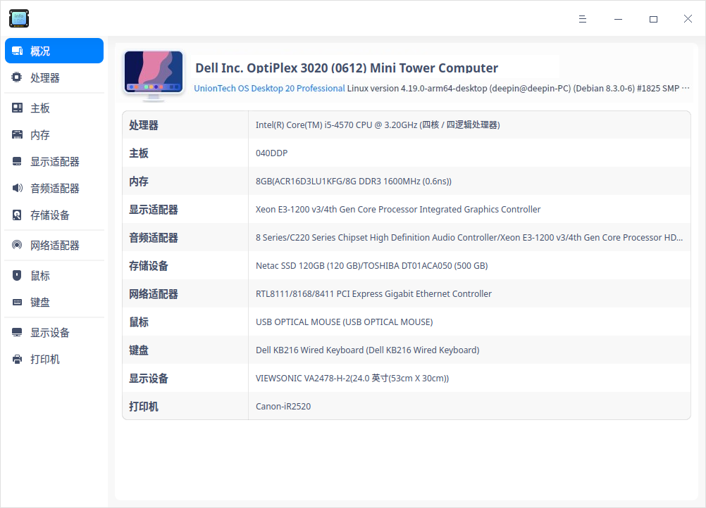Click the motherboard icon beside 主板
706x508 pixels.
point(17,108)
